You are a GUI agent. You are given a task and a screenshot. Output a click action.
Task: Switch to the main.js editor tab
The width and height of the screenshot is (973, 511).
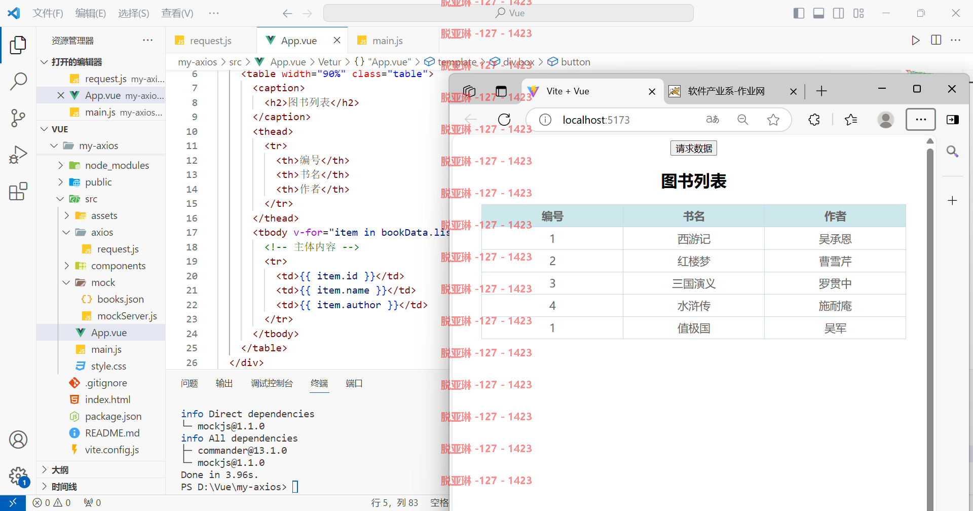(388, 41)
